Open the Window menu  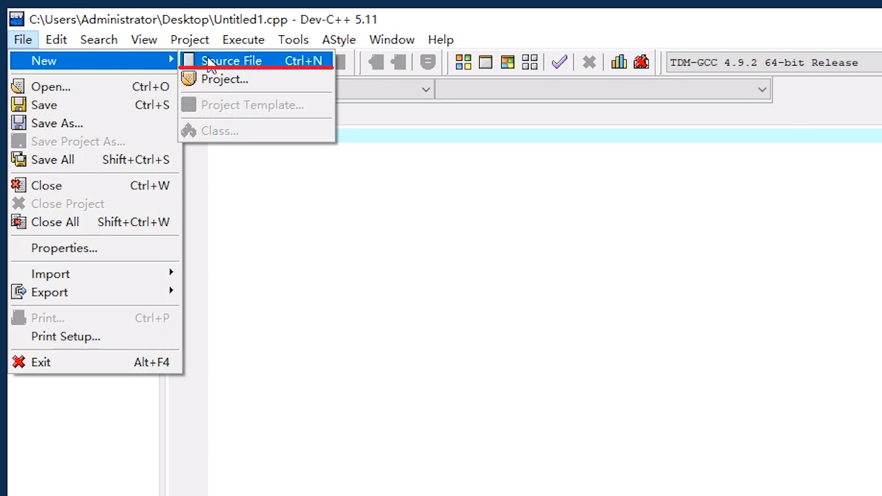coord(392,39)
